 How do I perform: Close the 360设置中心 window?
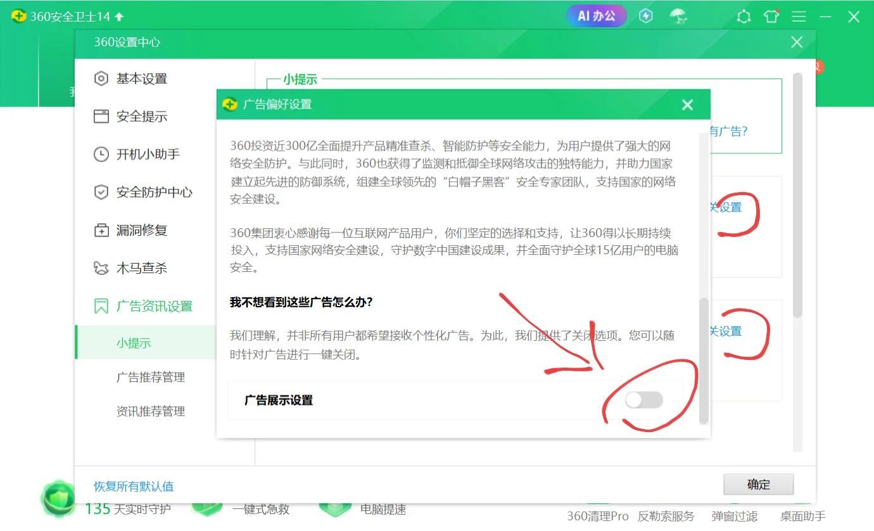[797, 42]
